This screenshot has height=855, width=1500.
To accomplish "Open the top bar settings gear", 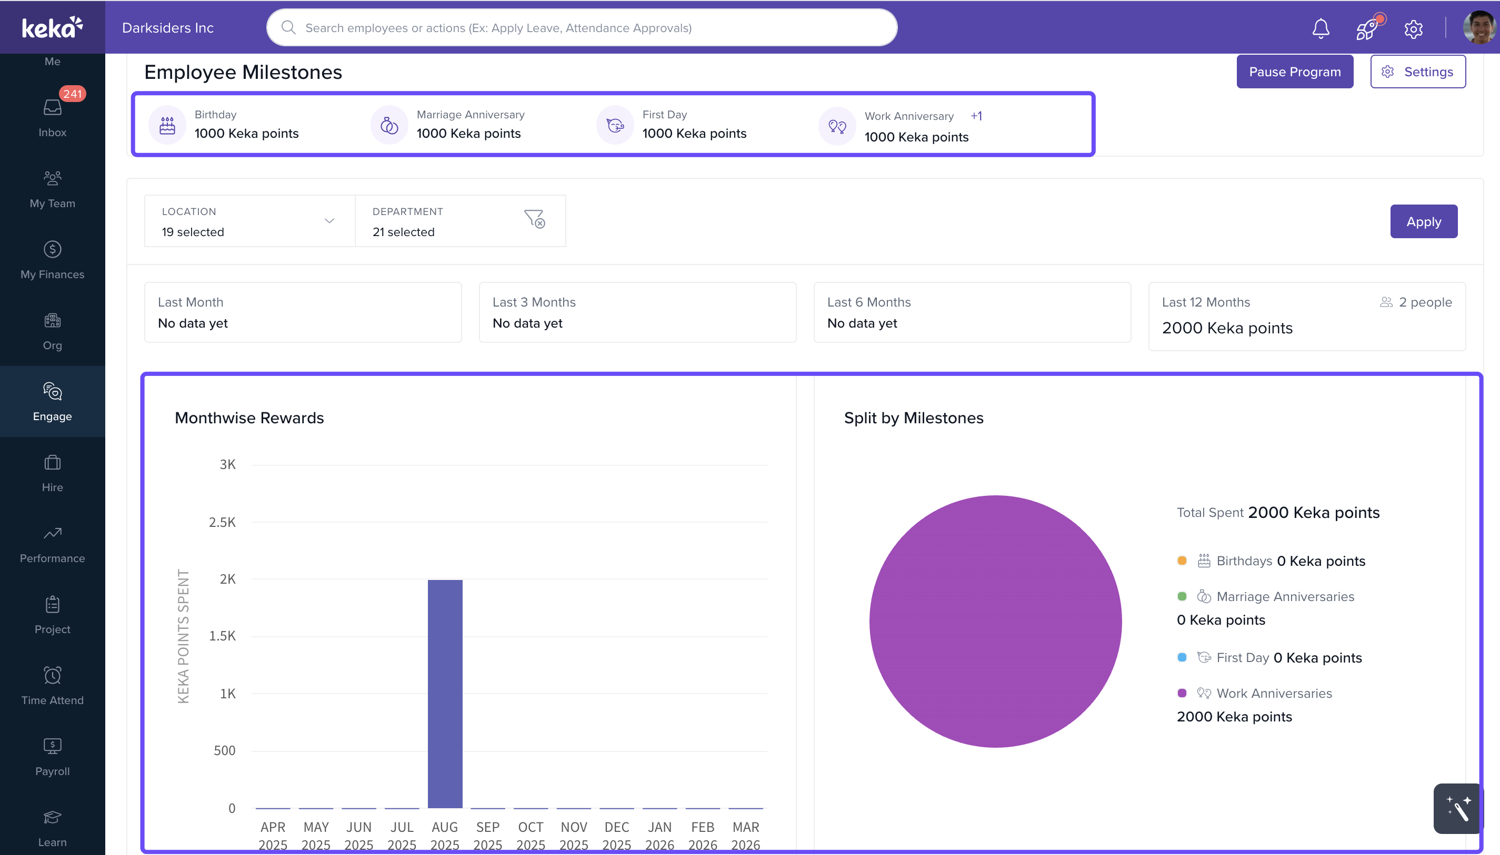I will [1413, 29].
